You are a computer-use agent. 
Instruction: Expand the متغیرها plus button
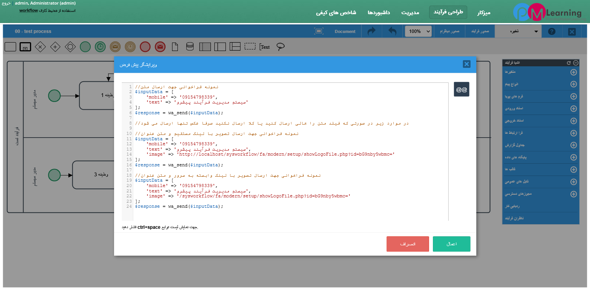tap(573, 72)
